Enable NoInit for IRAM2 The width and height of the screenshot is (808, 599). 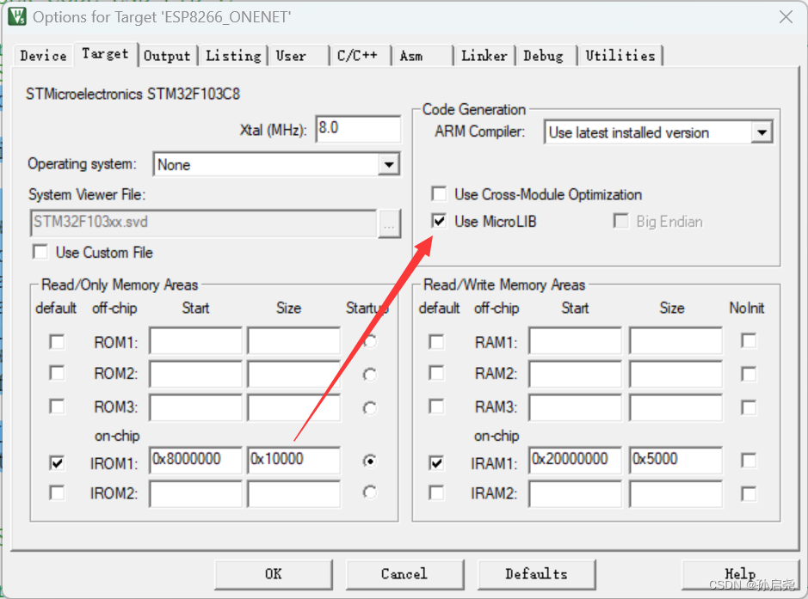[x=749, y=494]
